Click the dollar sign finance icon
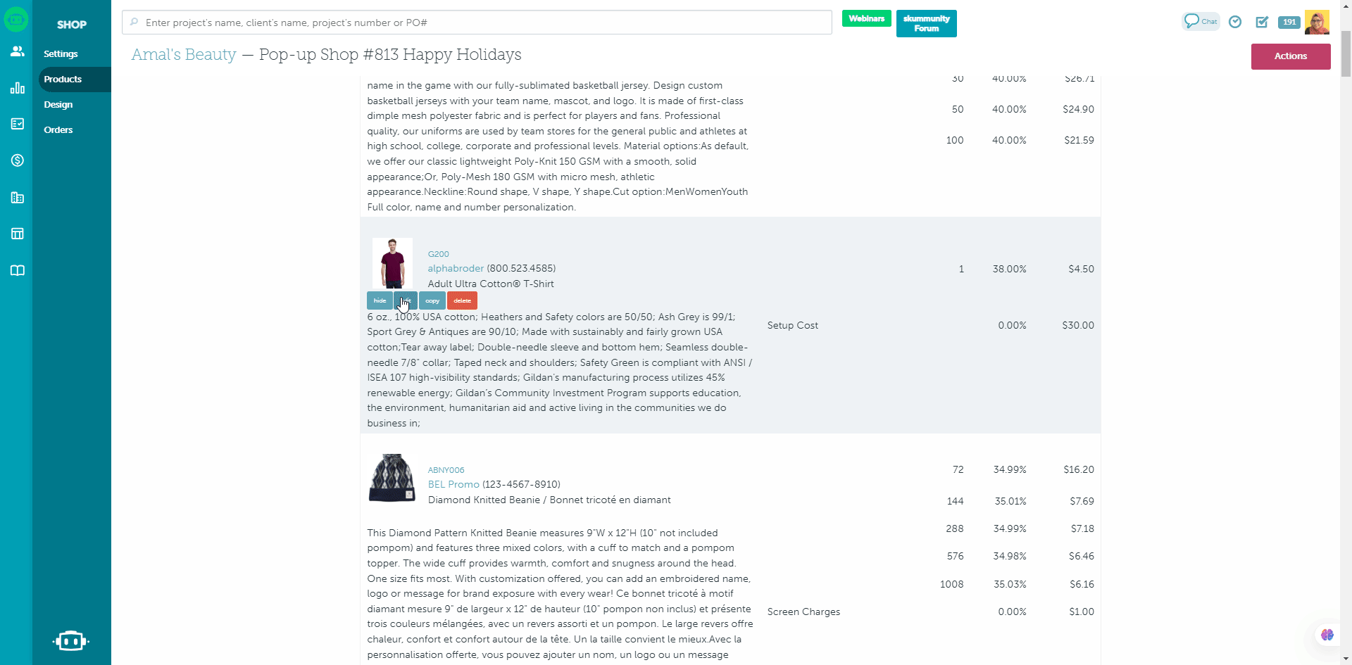The width and height of the screenshot is (1352, 665). (18, 160)
